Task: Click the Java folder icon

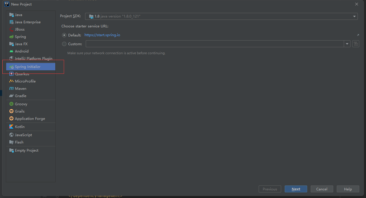Action: (11, 15)
